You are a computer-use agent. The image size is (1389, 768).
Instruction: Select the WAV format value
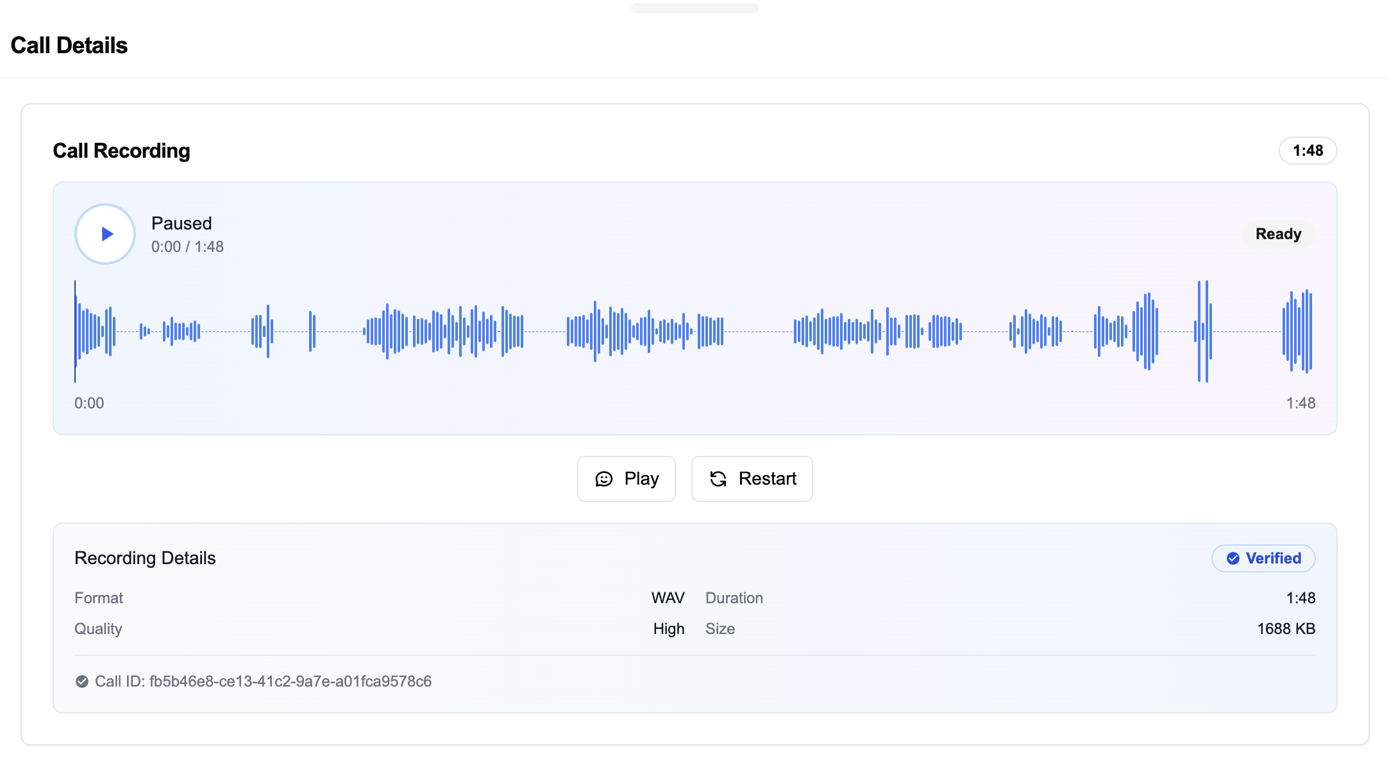tap(669, 597)
